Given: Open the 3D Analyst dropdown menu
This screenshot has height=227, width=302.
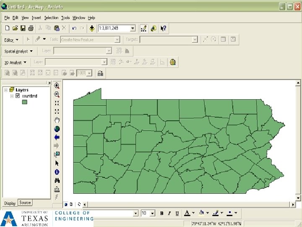Looking at the screenshot, I should click(x=15, y=63).
